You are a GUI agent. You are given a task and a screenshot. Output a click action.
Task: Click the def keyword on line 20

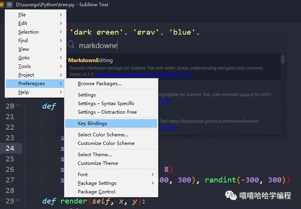49,106
